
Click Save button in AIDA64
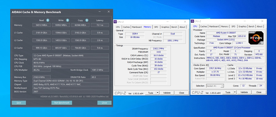[x=19, y=103]
